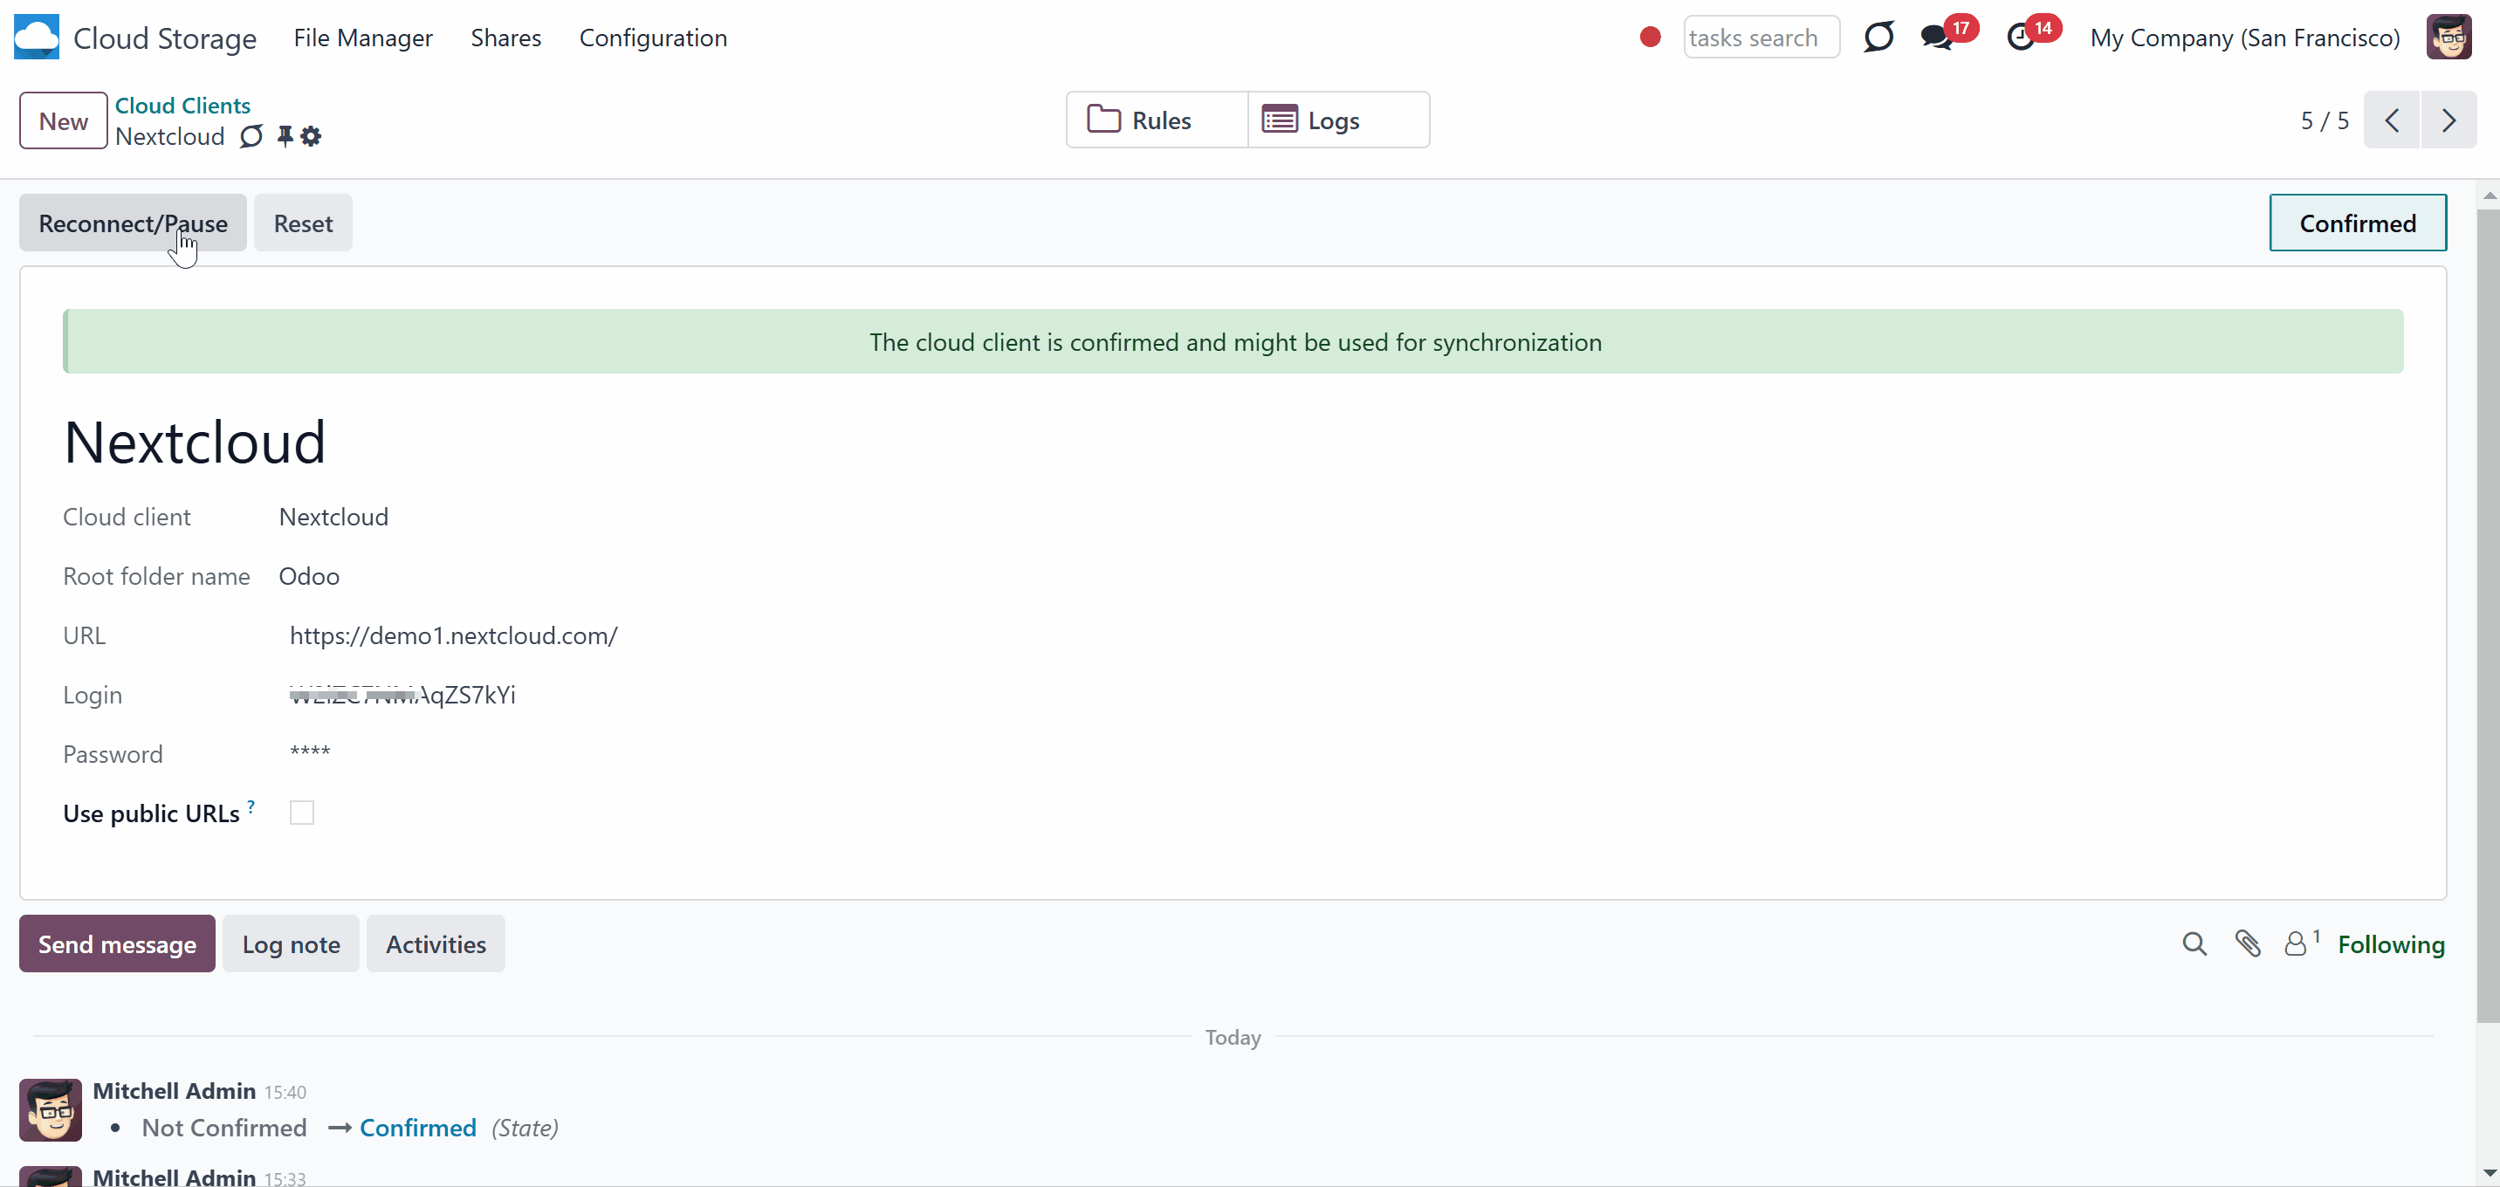Search the chatter messages with the magnifier icon
The height and width of the screenshot is (1187, 2500).
[2194, 943]
